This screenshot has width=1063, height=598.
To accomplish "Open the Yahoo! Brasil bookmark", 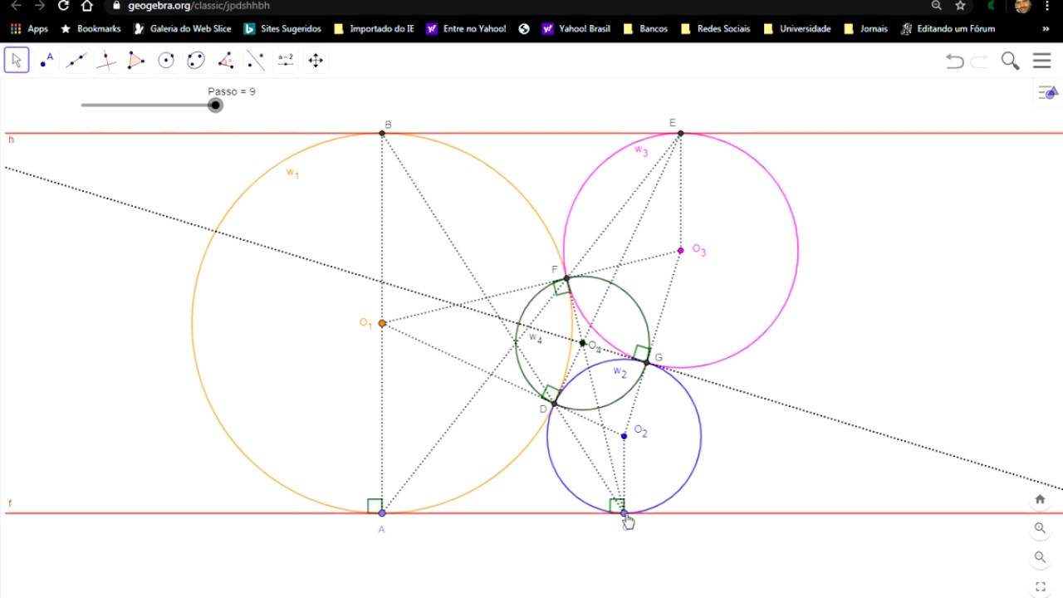I will [x=576, y=28].
